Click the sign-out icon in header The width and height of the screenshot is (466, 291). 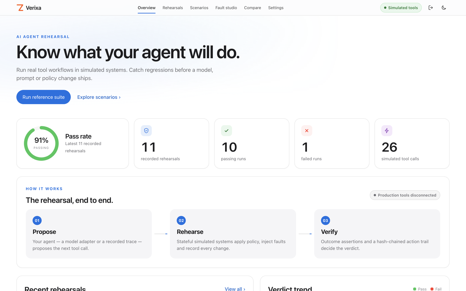pos(430,8)
